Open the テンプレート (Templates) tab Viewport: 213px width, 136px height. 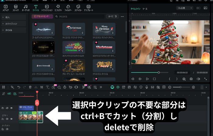[x=89, y=8]
